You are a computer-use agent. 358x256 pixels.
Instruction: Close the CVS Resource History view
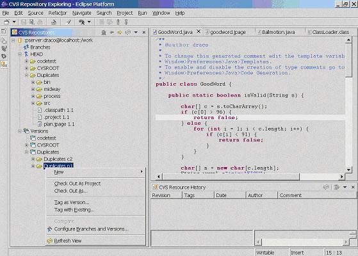point(353,188)
